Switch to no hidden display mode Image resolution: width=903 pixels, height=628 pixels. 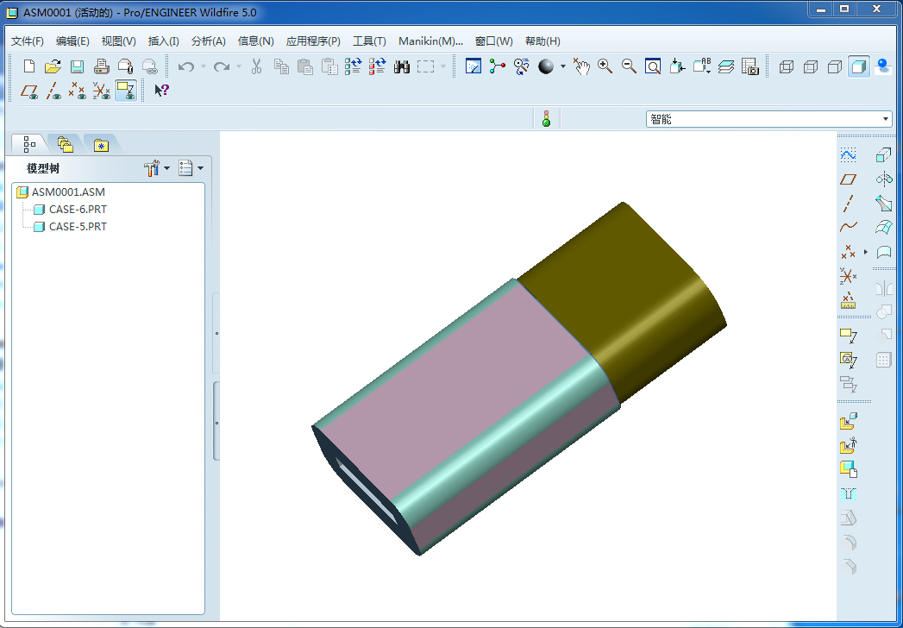[x=835, y=66]
